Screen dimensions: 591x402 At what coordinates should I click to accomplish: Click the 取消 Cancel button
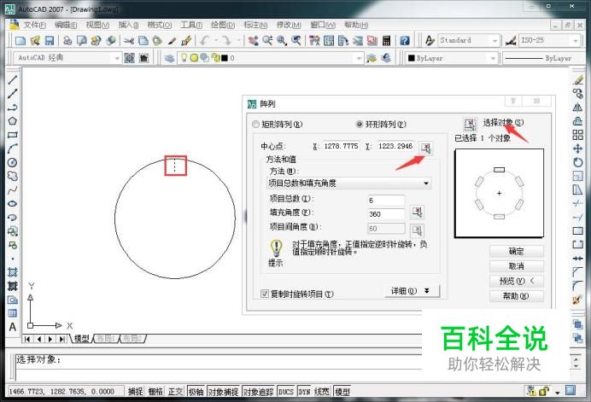pos(516,266)
